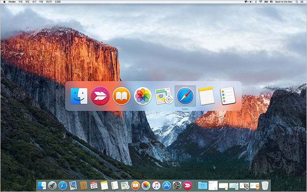Click Wi-Fi icon in menu bar
Image resolution: width=307 pixels, height=192 pixels.
tap(261, 2)
